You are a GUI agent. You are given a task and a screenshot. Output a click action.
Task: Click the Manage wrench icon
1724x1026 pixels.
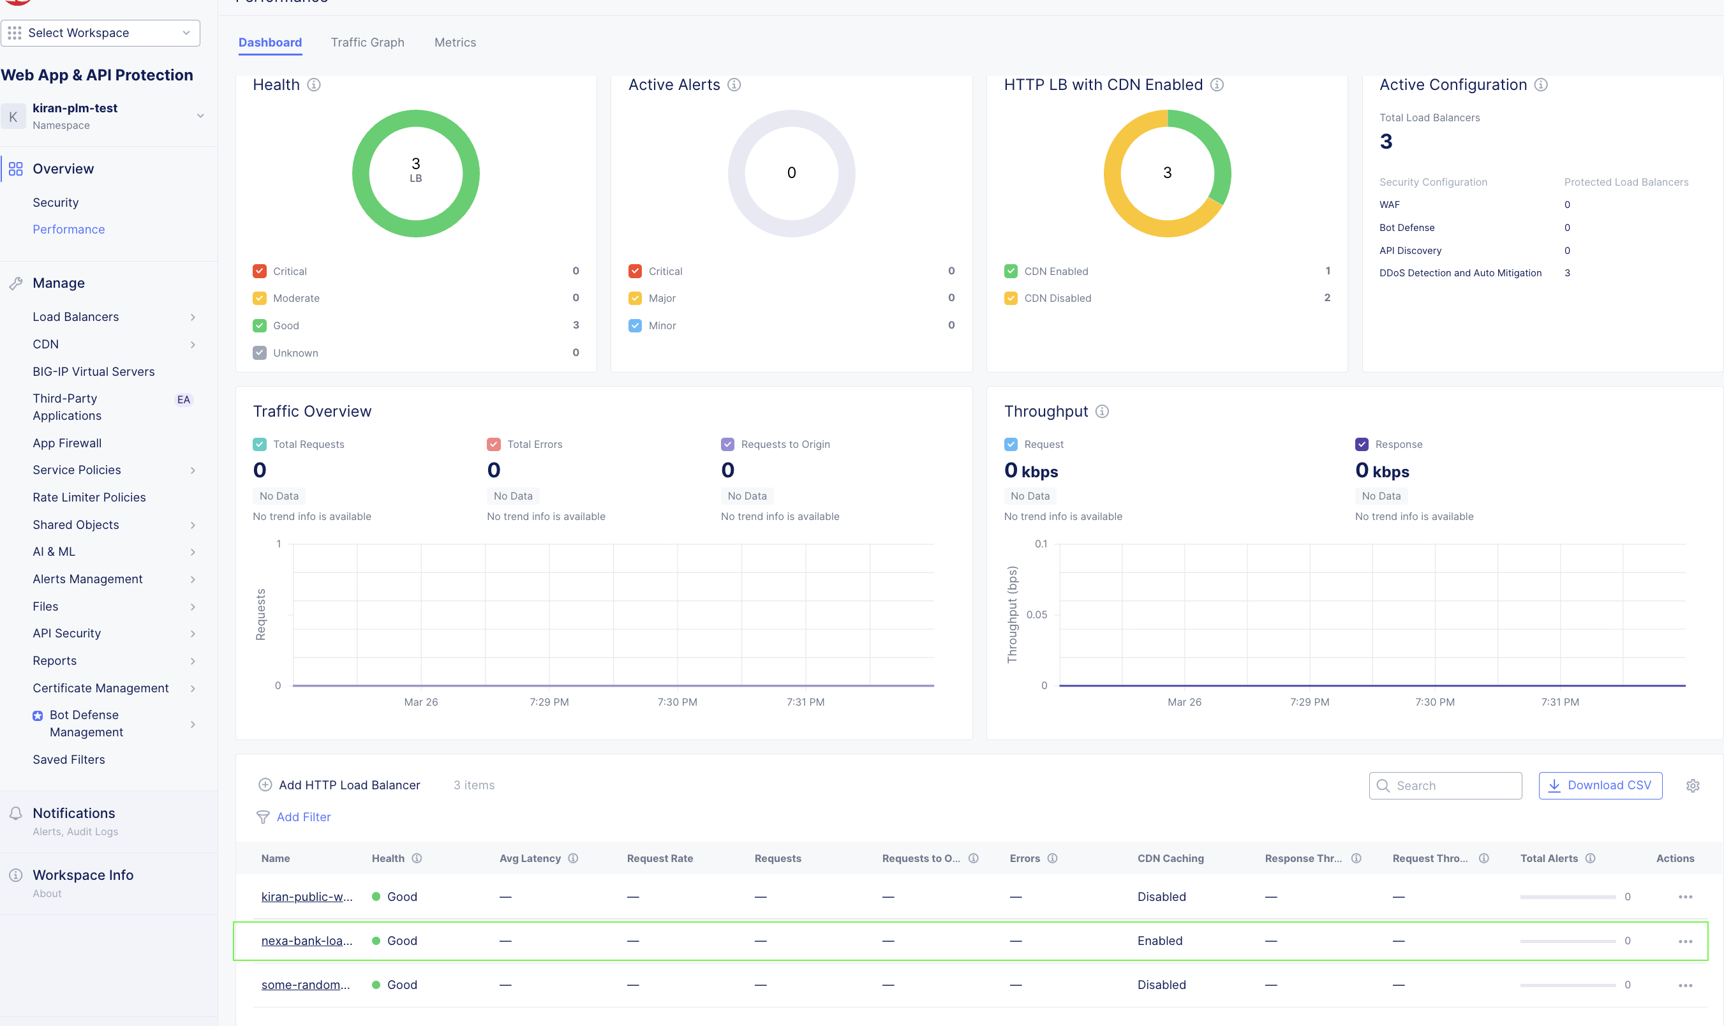point(15,283)
